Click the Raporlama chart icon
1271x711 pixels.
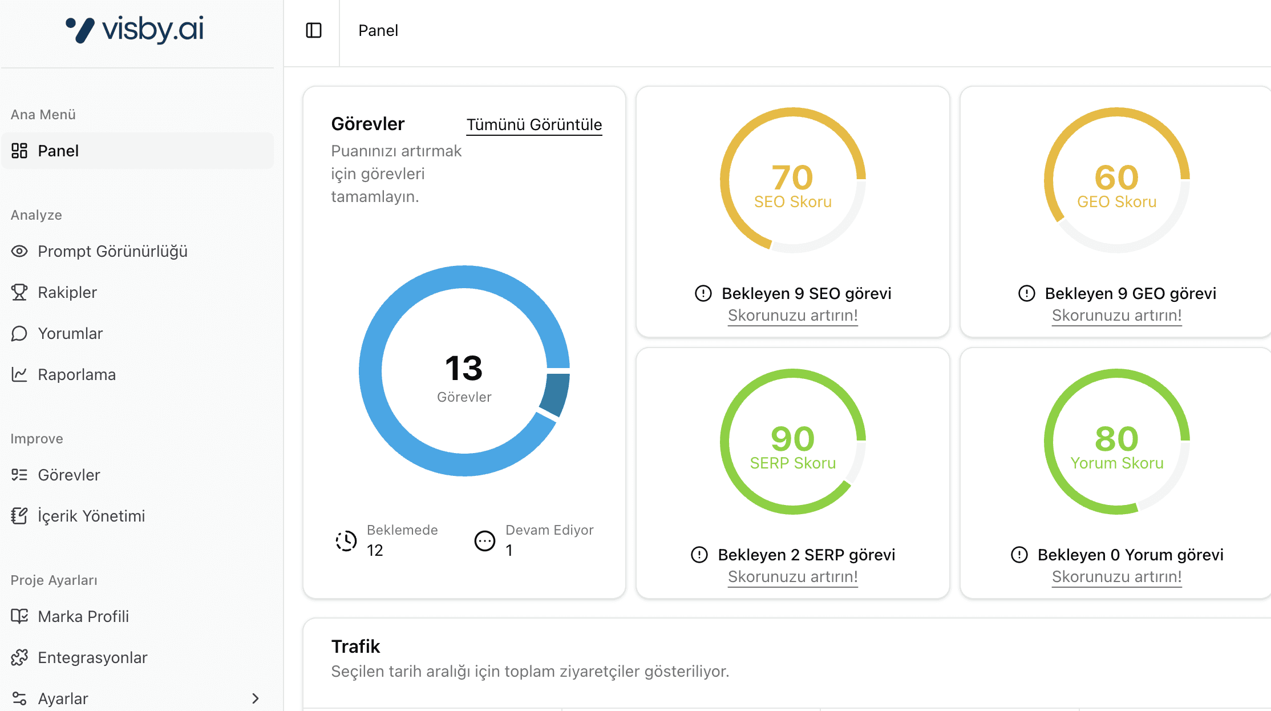point(19,374)
